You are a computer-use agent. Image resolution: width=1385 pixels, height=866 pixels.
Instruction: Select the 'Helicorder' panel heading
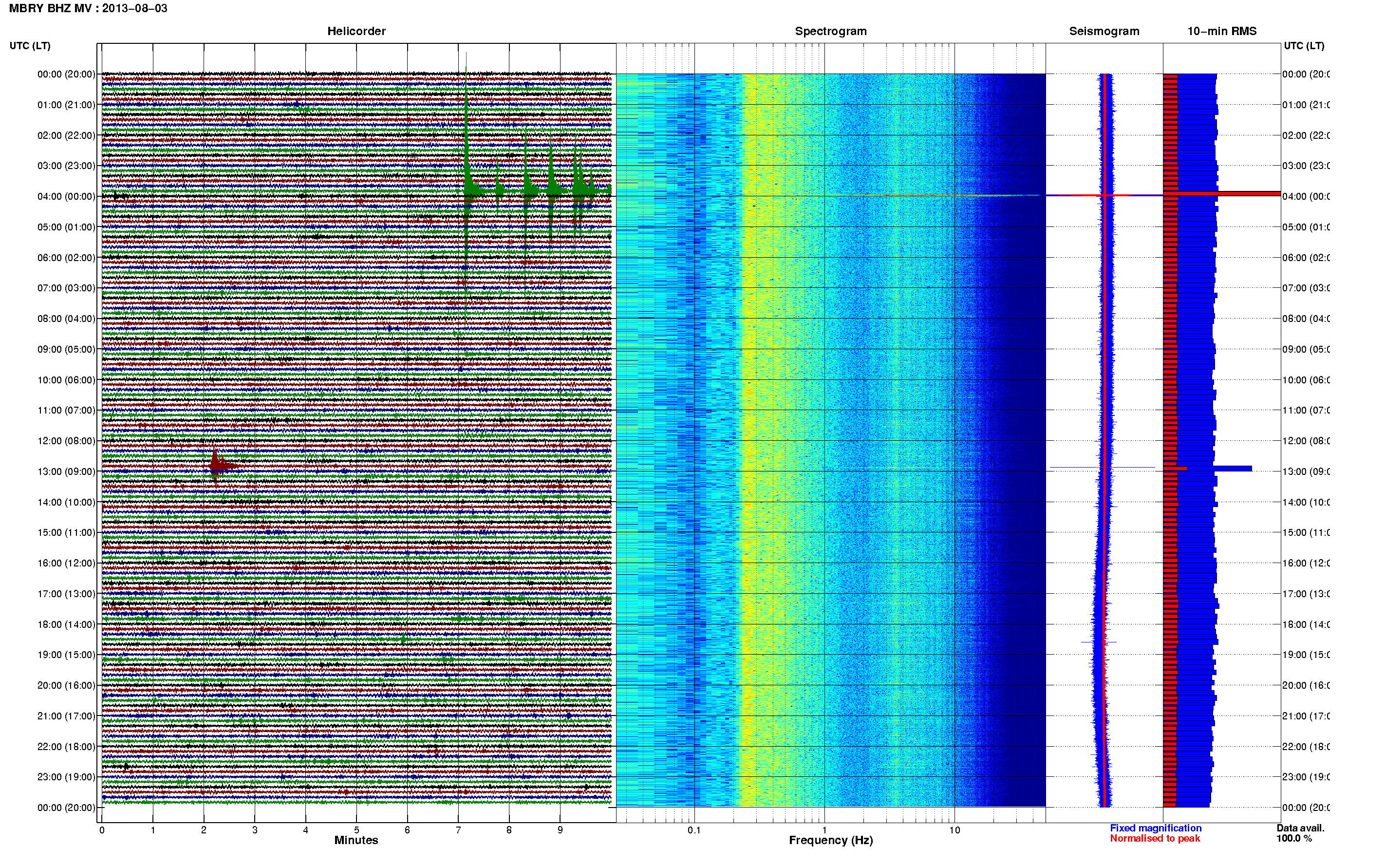click(x=356, y=31)
